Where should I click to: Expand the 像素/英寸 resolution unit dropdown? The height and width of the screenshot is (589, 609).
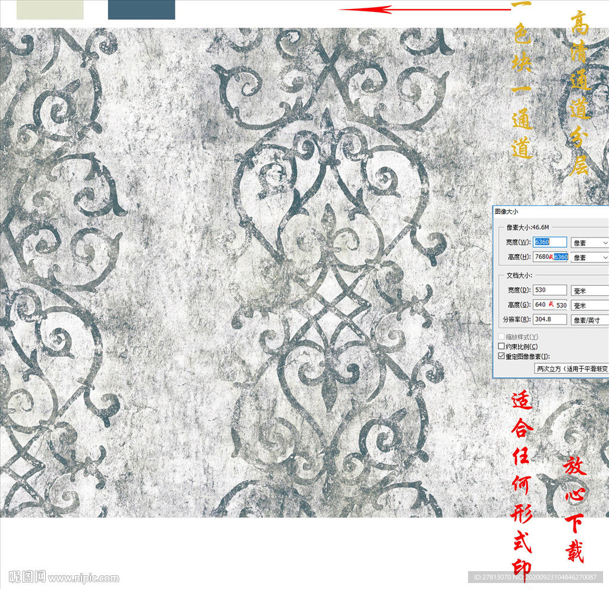[x=589, y=320]
